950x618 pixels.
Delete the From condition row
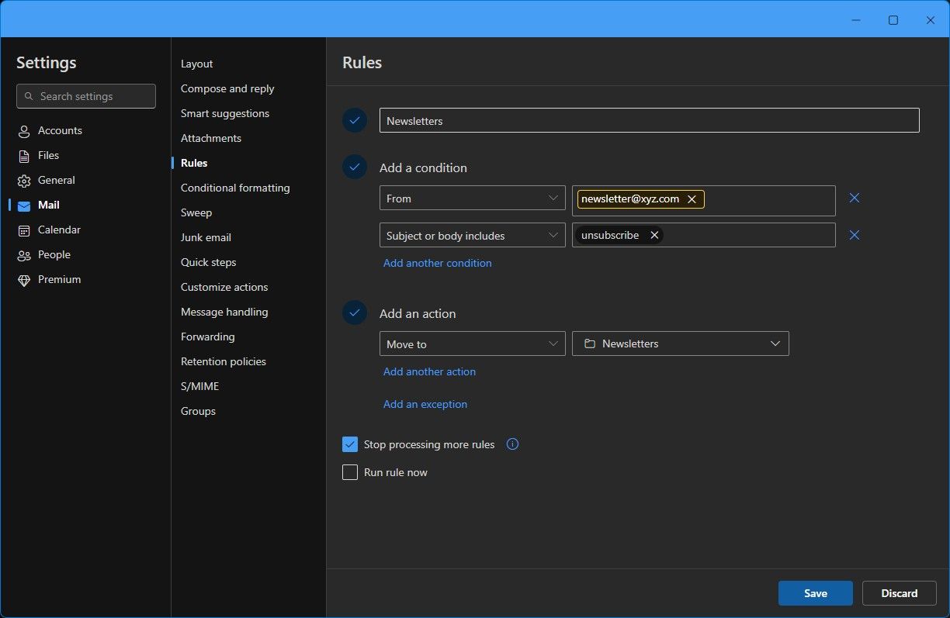(x=855, y=199)
